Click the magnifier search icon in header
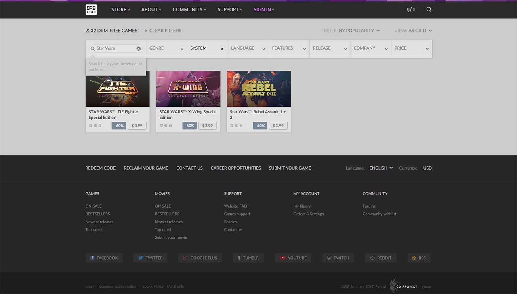 coord(429,10)
